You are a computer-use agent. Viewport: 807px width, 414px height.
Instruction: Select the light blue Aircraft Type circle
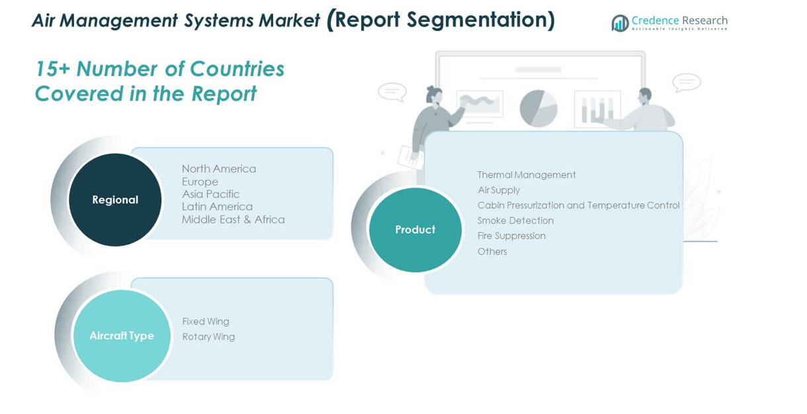coord(122,336)
